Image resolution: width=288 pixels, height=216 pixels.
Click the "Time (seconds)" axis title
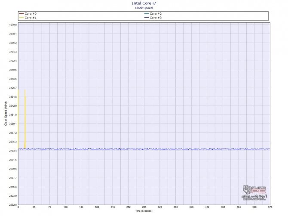(144, 211)
